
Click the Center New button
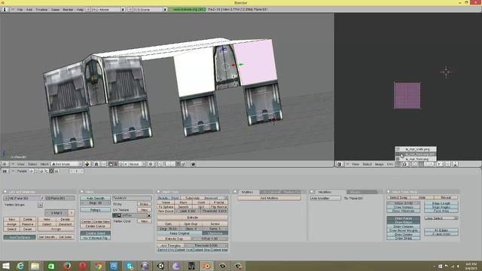click(102, 221)
